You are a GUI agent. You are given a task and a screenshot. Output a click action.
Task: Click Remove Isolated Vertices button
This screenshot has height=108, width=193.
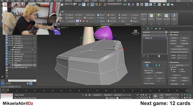[x=179, y=49]
